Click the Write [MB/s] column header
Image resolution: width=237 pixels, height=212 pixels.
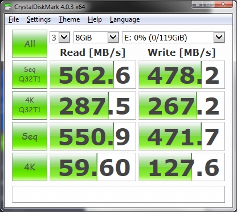(x=182, y=52)
